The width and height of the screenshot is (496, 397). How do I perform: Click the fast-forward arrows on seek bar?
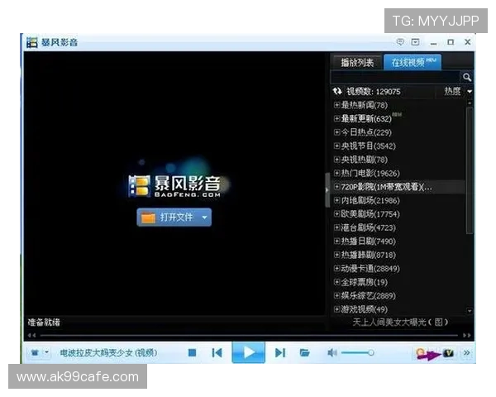[x=467, y=335]
